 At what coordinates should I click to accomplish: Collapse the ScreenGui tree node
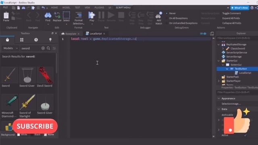coord(223,65)
